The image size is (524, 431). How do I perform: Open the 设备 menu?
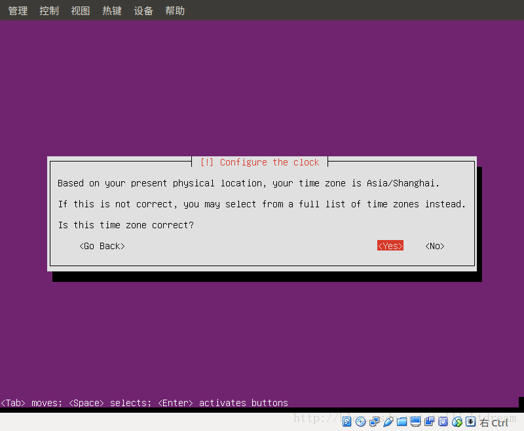tap(143, 10)
